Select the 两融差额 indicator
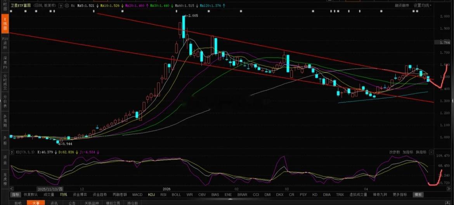 [x=120, y=195]
